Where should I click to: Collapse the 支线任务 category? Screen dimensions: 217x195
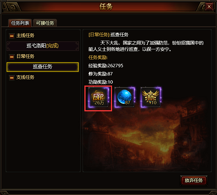12,78
